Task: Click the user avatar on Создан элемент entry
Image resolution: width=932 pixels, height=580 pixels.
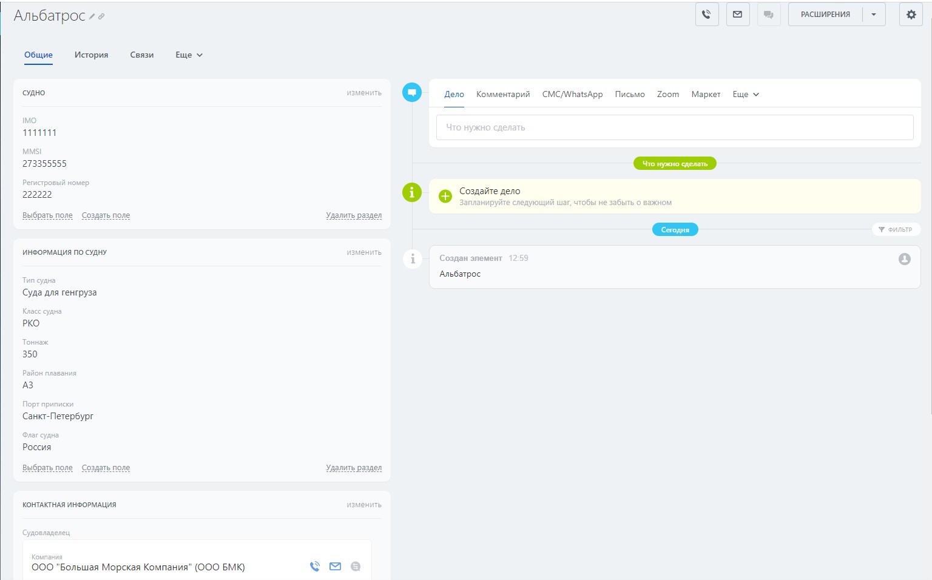Action: pyautogui.click(x=904, y=259)
